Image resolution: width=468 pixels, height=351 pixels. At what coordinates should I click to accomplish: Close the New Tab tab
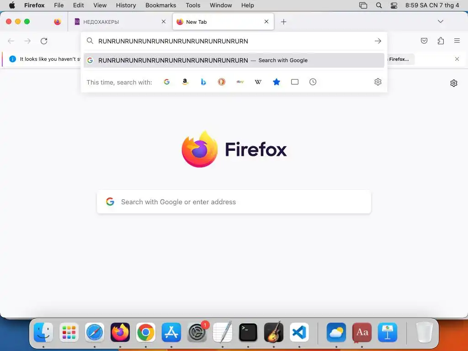pos(266,21)
